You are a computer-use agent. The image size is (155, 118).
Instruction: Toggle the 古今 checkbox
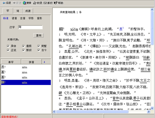pos(39,50)
